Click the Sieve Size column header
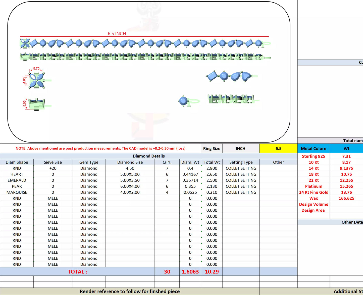This screenshot has width=363, height=295. [x=53, y=162]
